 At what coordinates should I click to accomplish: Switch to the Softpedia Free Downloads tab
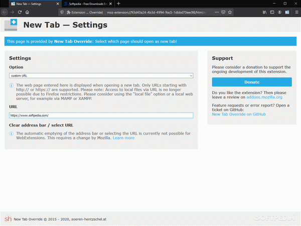[88, 4]
